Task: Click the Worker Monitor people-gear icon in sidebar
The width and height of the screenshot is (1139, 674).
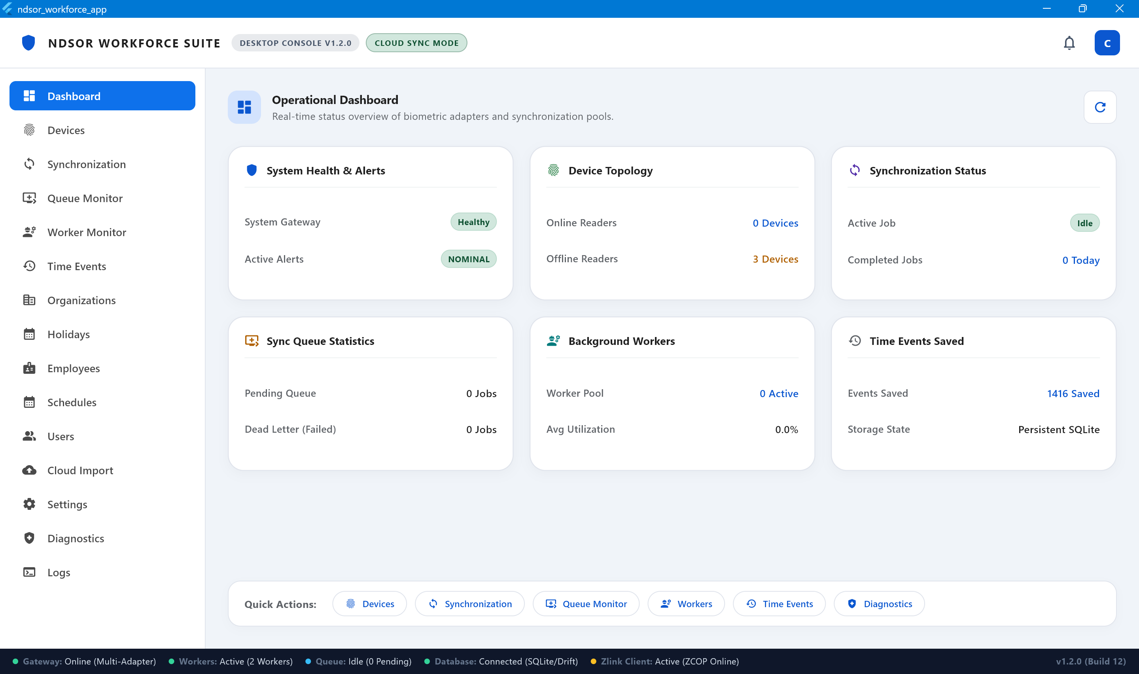Action: pos(30,232)
